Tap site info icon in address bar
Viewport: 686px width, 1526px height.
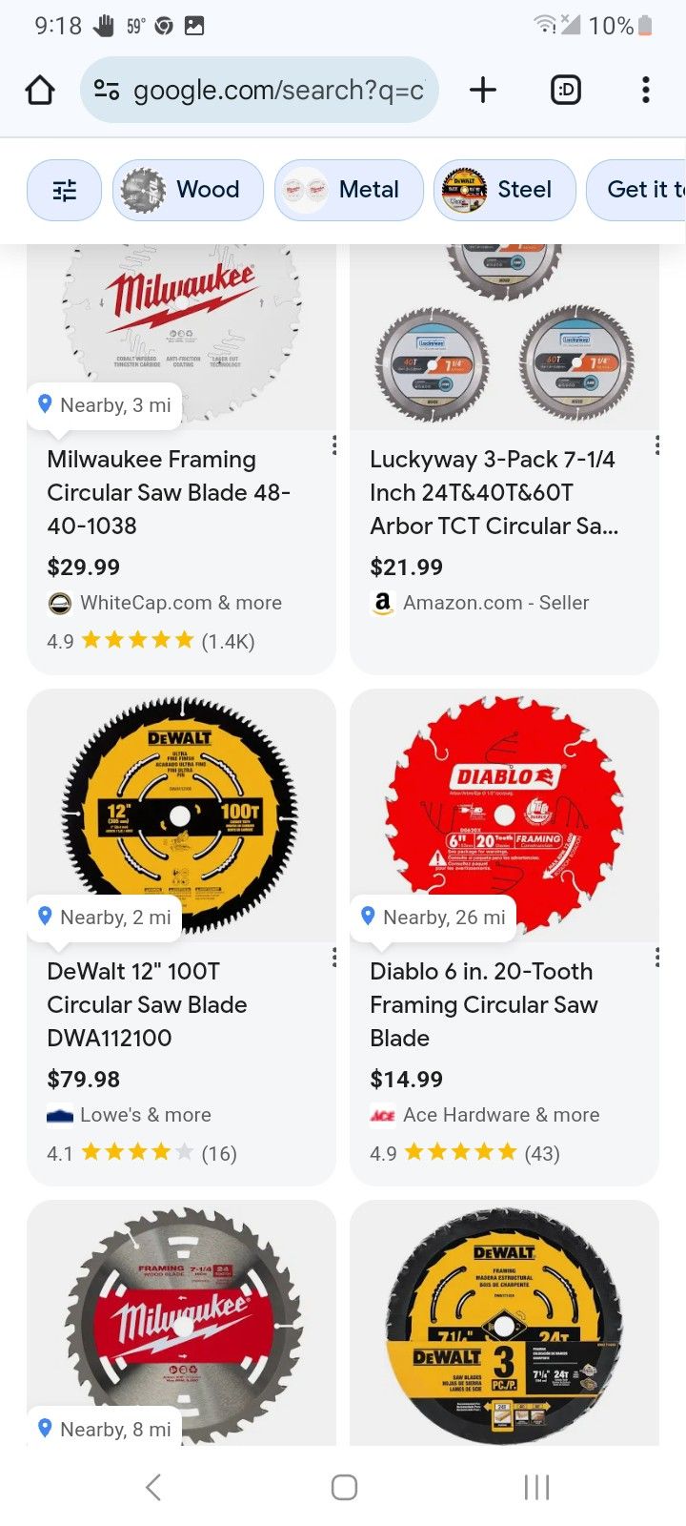click(107, 91)
